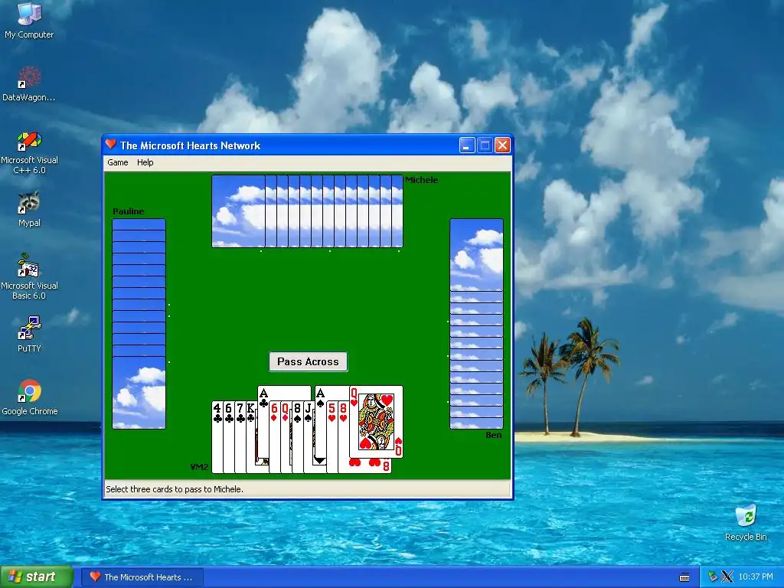The width and height of the screenshot is (784, 588).
Task: Select Microsoft Visual Basic 6.0 desktop icon
Action: (x=29, y=277)
